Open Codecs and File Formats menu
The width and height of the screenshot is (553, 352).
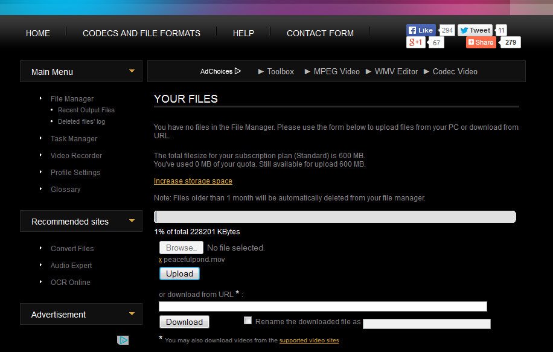[x=141, y=33]
